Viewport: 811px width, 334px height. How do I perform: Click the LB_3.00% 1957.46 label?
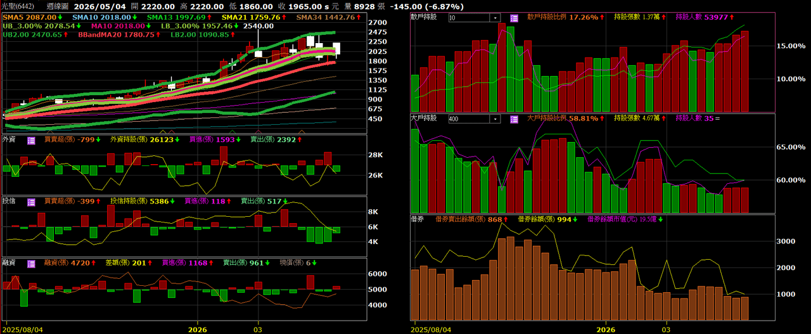tap(198, 26)
